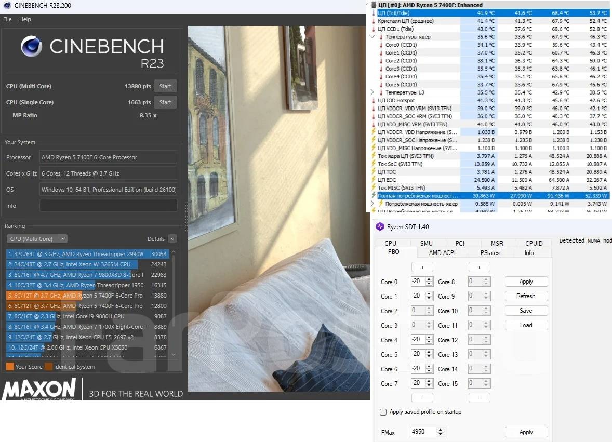The height and width of the screenshot is (442, 612).
Task: Click the Maxon logo
Action: 39,389
